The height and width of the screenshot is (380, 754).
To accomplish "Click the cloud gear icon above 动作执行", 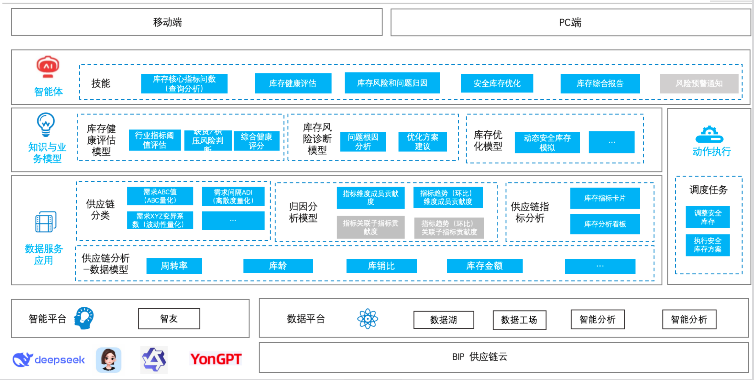I will [709, 135].
